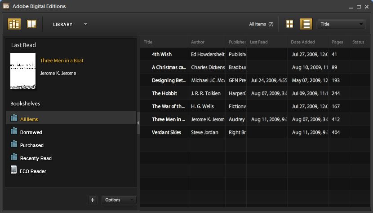Sort by Author column header

click(x=207, y=42)
